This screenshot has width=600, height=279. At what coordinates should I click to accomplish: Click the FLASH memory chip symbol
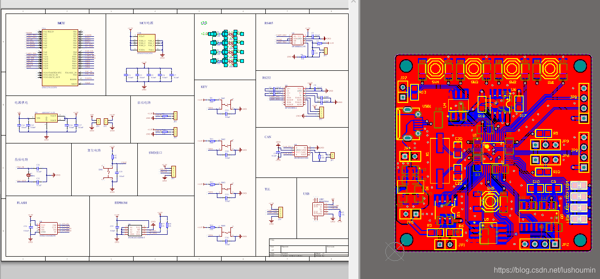(48, 228)
